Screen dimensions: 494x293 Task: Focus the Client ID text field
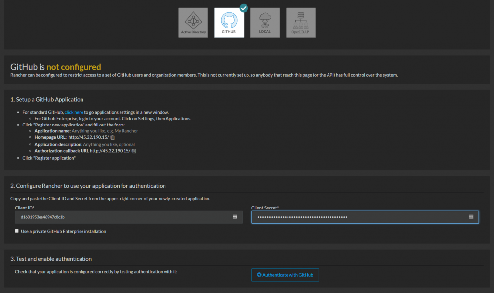[x=128, y=217]
